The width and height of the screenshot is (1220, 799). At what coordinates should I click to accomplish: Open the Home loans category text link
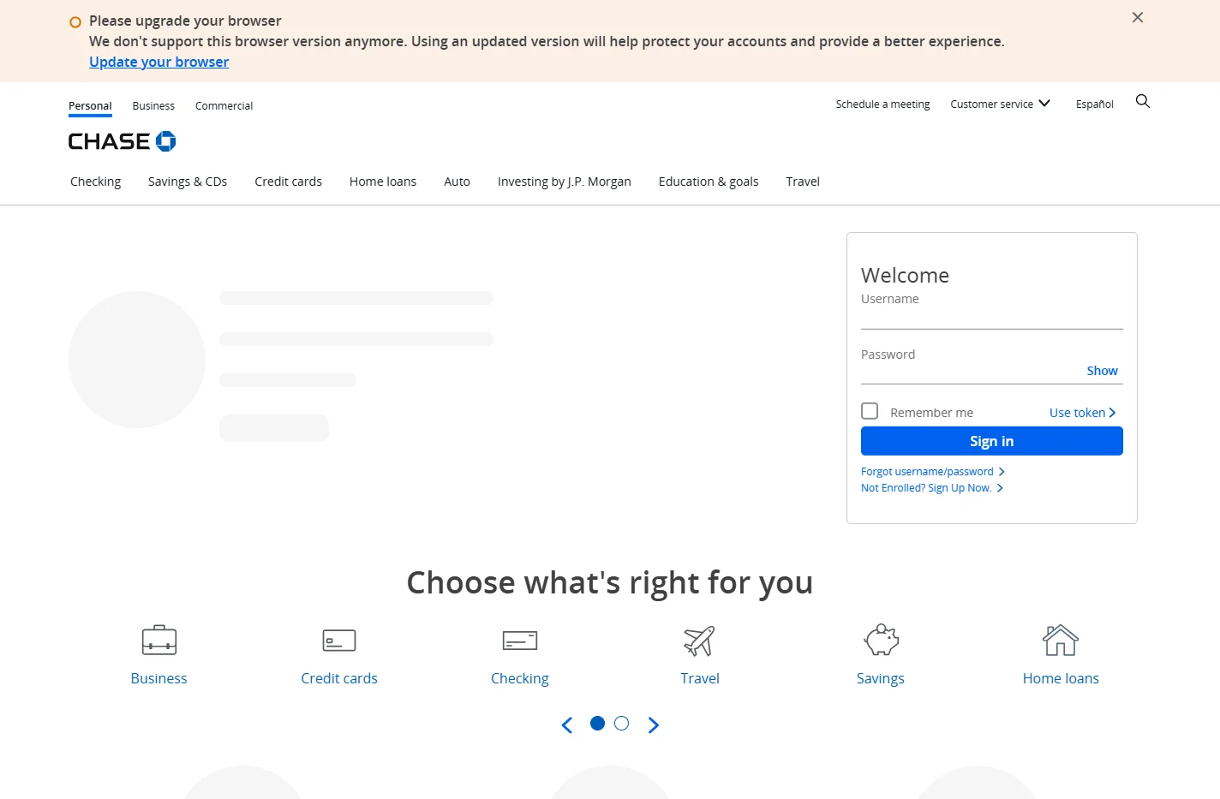coord(1061,678)
